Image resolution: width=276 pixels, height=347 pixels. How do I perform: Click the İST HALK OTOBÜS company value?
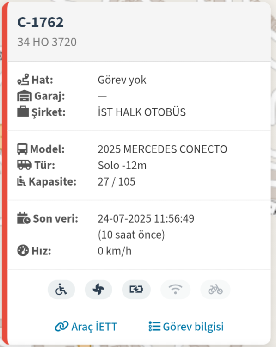pos(142,112)
